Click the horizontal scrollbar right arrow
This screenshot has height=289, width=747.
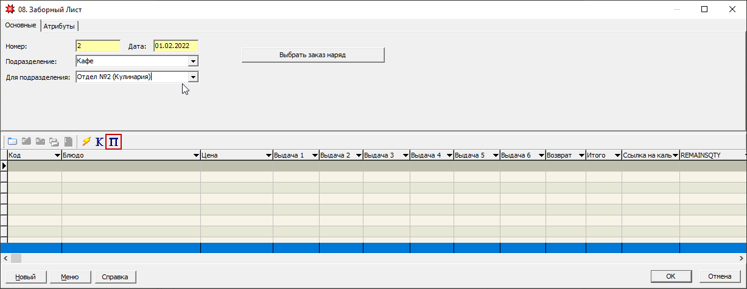[x=742, y=259]
